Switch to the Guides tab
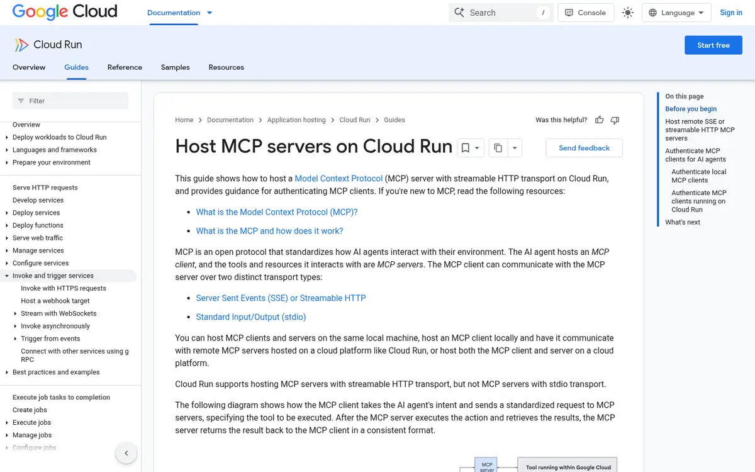This screenshot has width=755, height=472. (x=76, y=67)
